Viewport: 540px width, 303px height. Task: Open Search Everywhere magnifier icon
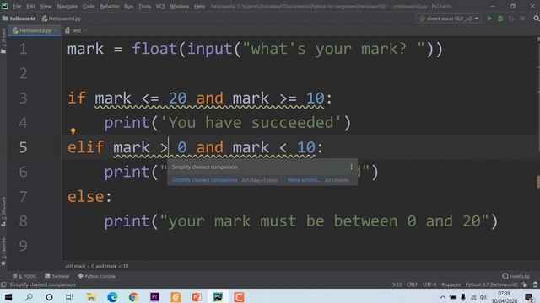(x=537, y=19)
